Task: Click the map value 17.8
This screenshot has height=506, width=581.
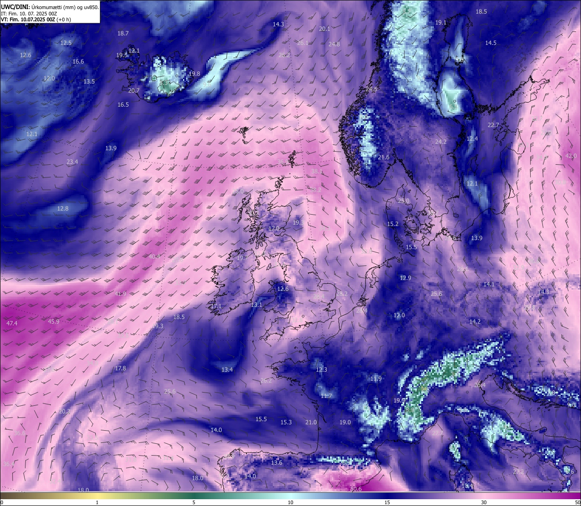Action: click(120, 368)
